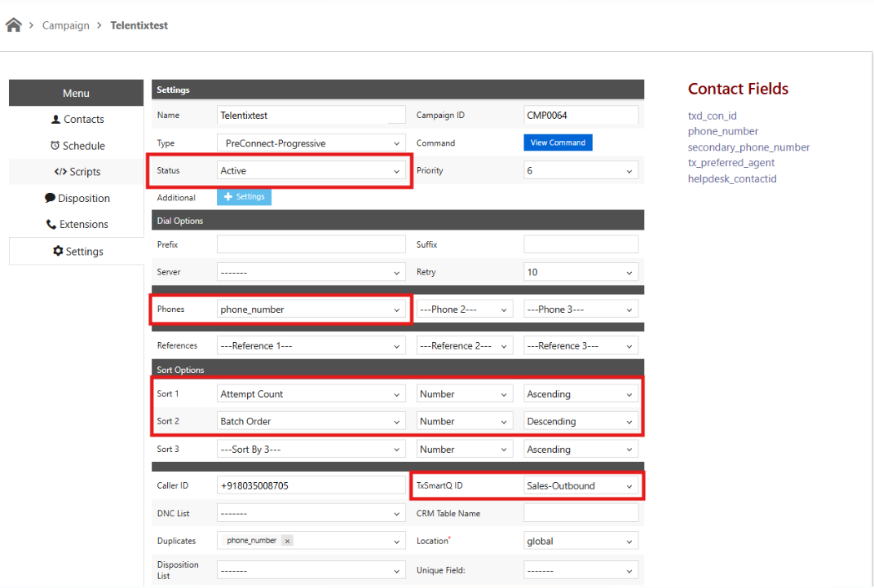The height and width of the screenshot is (588, 874).
Task: Open Sort 2 type dropdown Number
Action: click(465, 422)
